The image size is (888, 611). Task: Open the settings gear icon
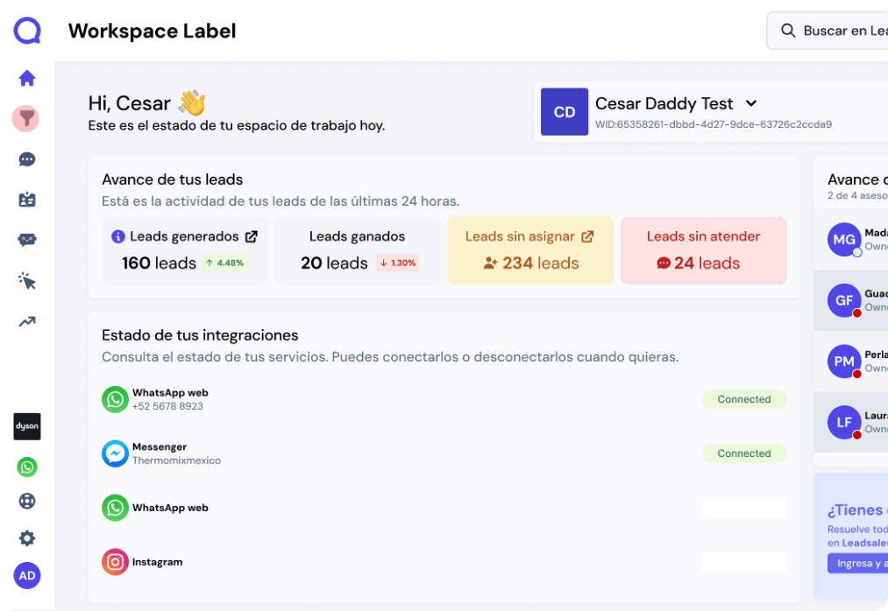coord(27,538)
